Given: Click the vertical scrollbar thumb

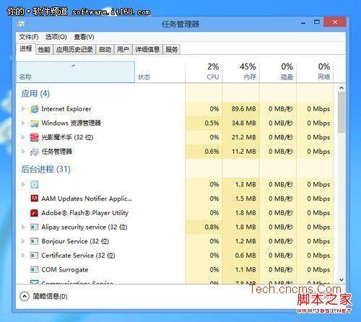Looking at the screenshot, I should coord(342,112).
